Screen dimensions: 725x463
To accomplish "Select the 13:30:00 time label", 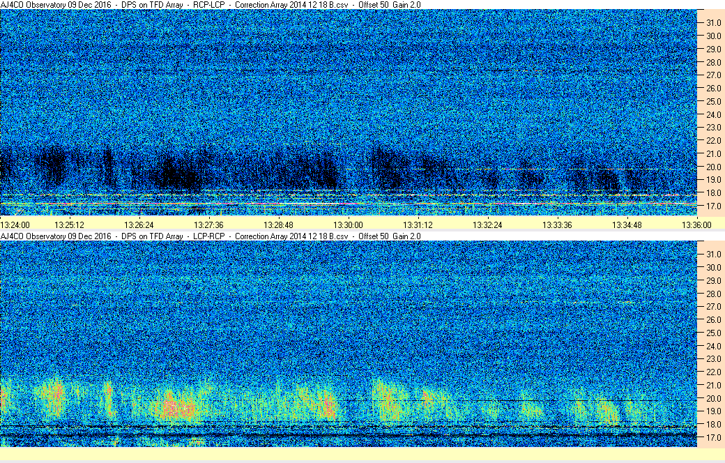I will point(348,225).
